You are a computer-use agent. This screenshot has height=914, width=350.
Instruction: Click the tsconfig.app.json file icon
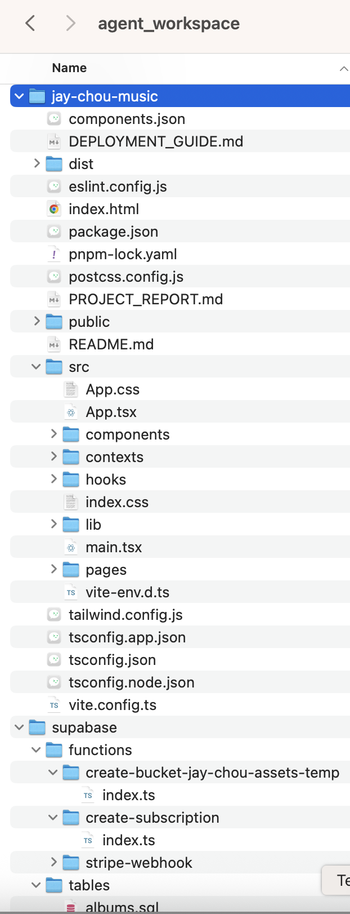(x=54, y=637)
